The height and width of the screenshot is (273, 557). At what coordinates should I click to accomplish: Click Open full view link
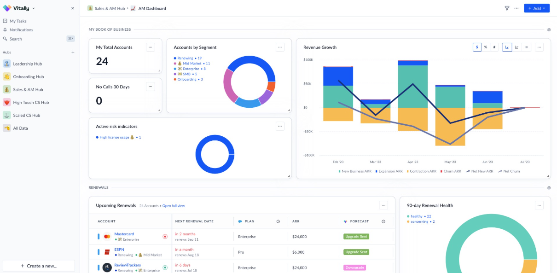tap(174, 206)
